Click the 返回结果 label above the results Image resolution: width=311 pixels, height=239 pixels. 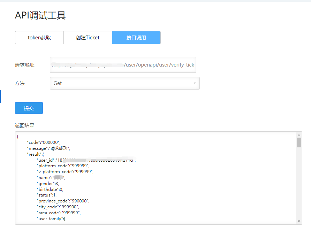click(25, 125)
